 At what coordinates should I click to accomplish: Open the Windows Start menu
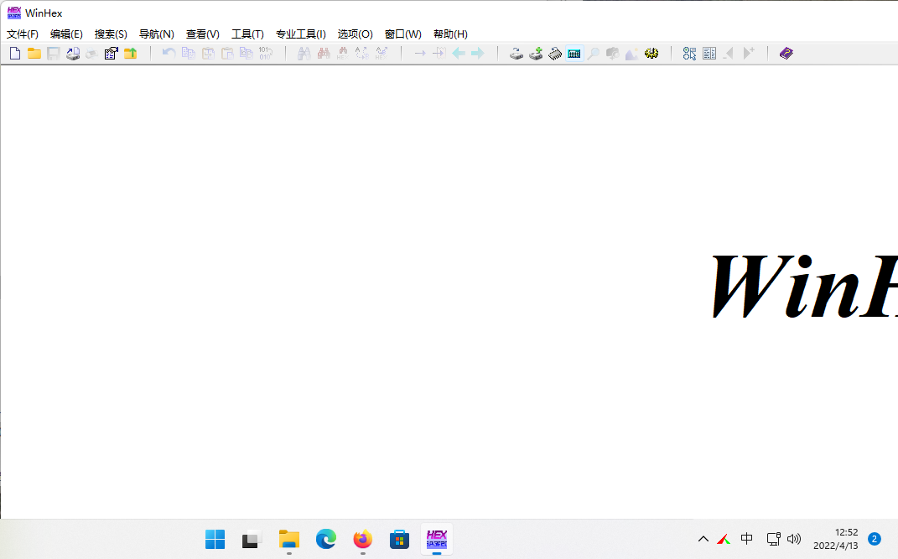pos(215,539)
